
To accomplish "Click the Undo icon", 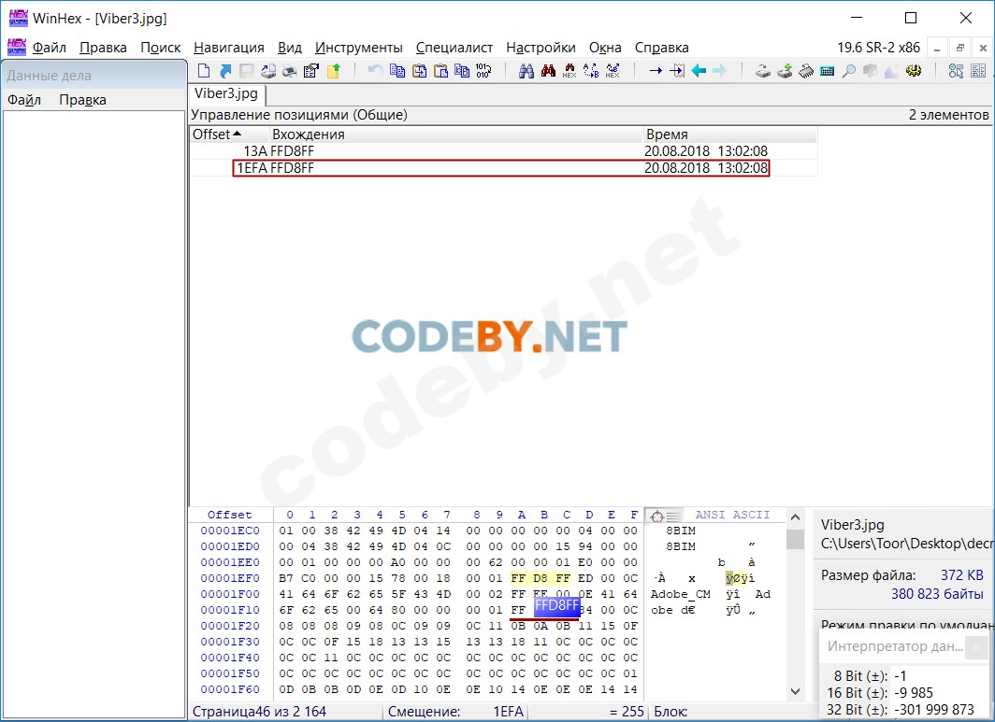I will point(375,70).
